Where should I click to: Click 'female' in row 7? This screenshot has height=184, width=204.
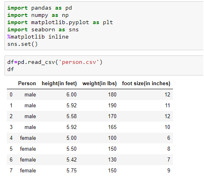pos(28,170)
